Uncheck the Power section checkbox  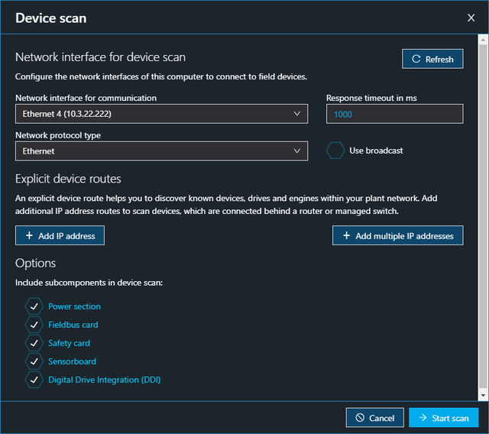pyautogui.click(x=34, y=306)
